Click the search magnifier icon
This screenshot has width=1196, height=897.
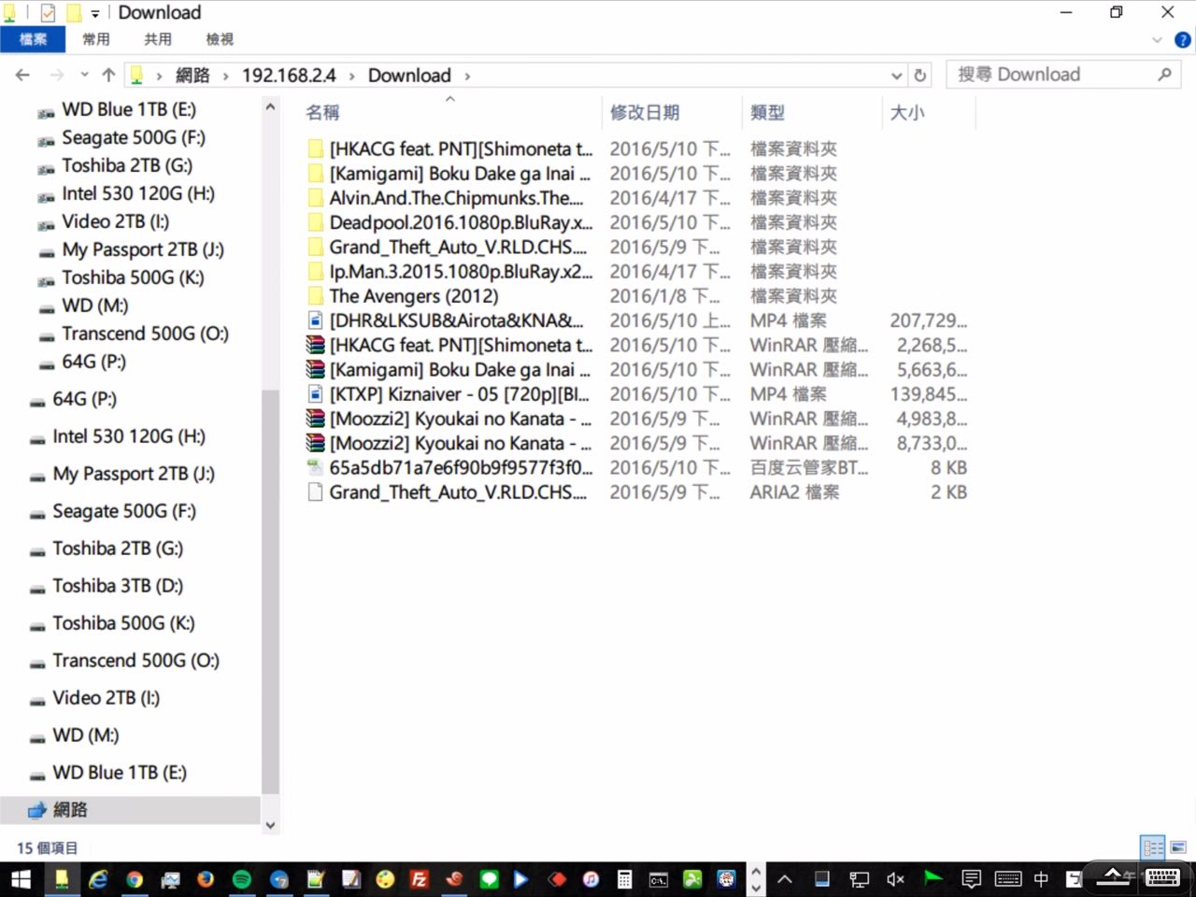click(x=1164, y=75)
